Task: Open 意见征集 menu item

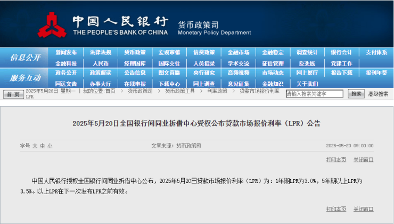Action: point(238,84)
